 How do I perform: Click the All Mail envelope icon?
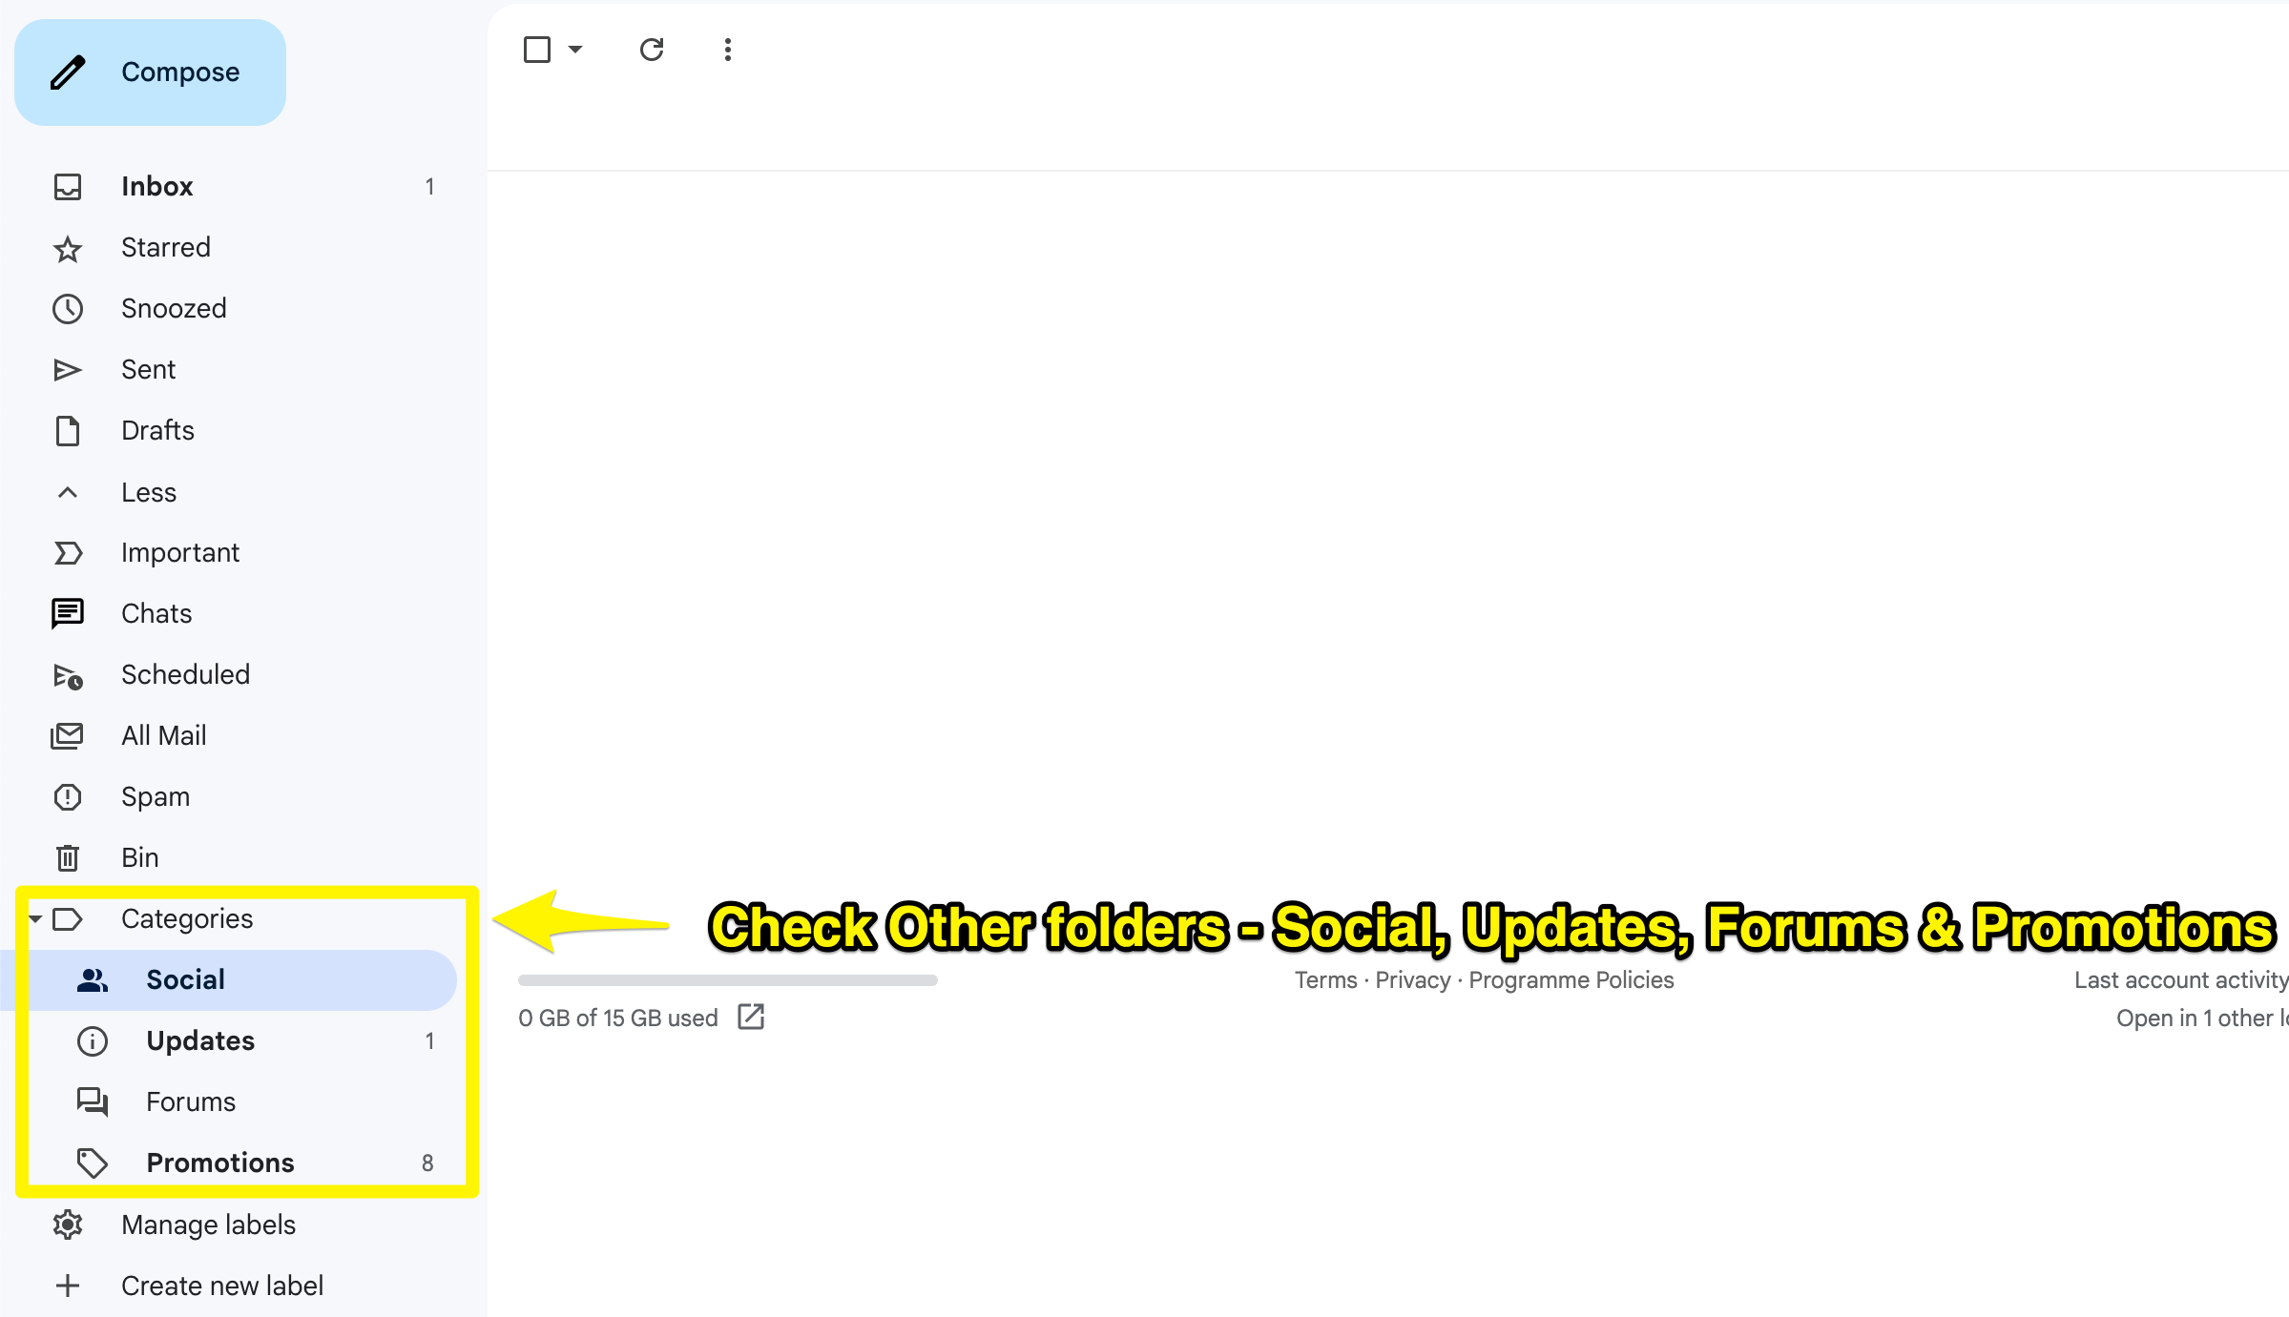pyautogui.click(x=68, y=735)
